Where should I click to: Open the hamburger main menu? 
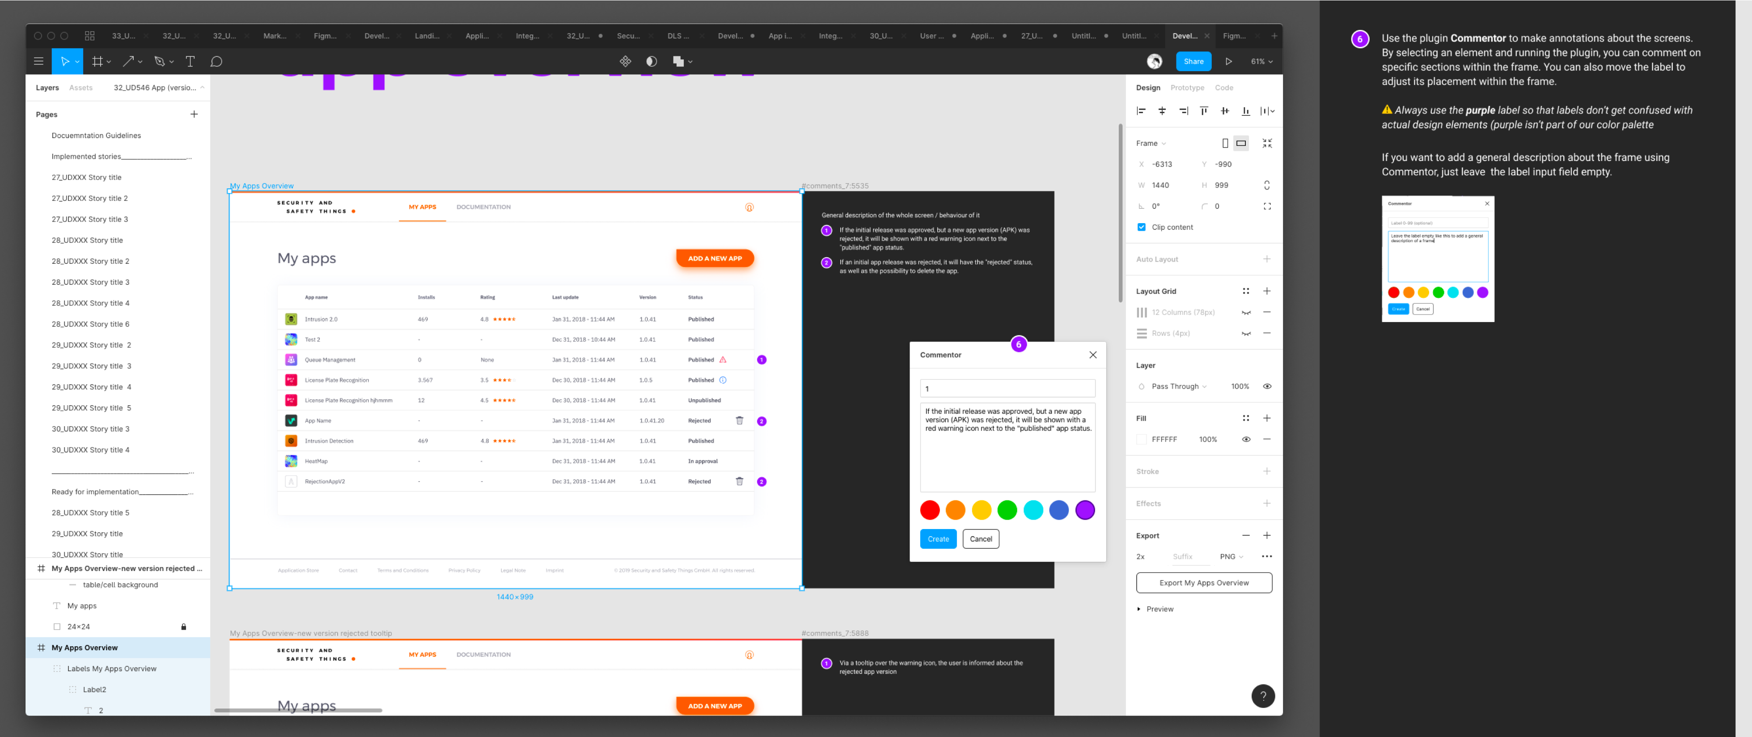[39, 61]
